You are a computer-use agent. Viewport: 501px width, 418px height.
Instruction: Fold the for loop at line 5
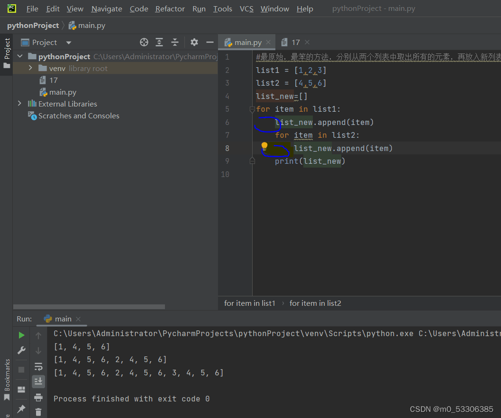(252, 110)
